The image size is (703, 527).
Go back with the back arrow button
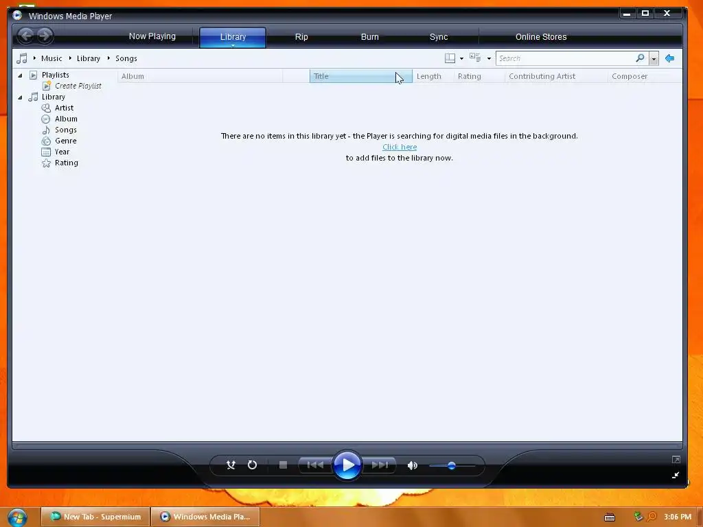pyautogui.click(x=27, y=36)
